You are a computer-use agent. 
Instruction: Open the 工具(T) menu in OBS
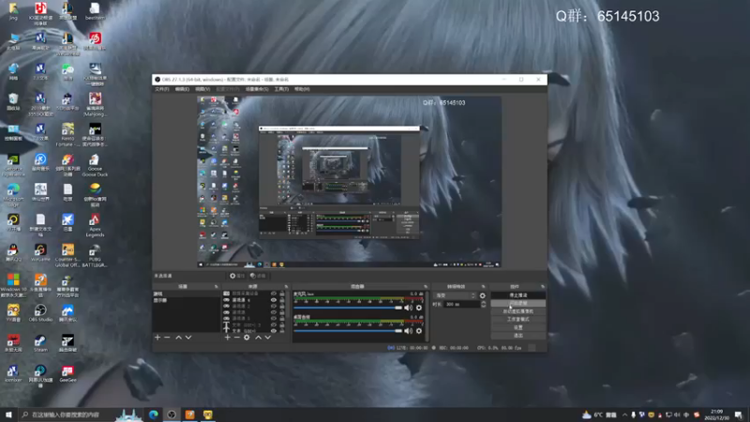coord(281,89)
